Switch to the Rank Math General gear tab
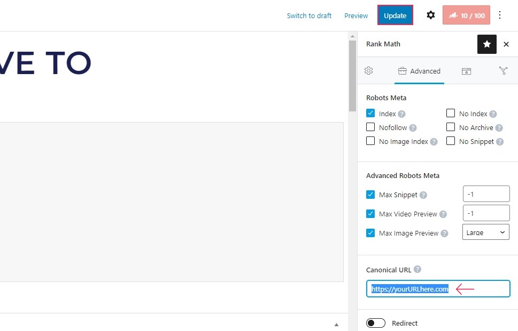Screen dimensions: 518x331 pos(369,71)
